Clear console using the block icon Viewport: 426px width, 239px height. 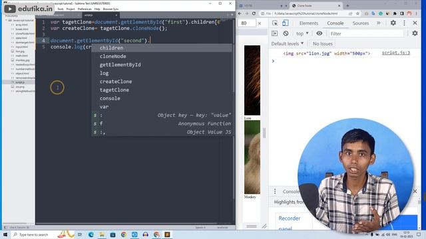tap(286, 34)
